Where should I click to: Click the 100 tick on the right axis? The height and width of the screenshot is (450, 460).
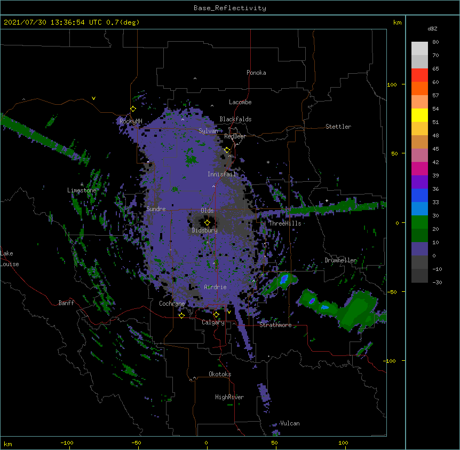[392, 84]
